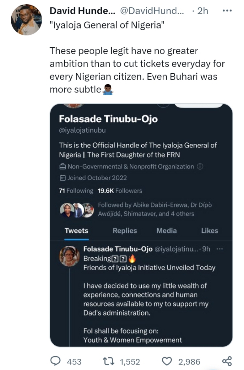Click Folasade Tinubu-Ojo's tweet avatar

click(x=69, y=256)
